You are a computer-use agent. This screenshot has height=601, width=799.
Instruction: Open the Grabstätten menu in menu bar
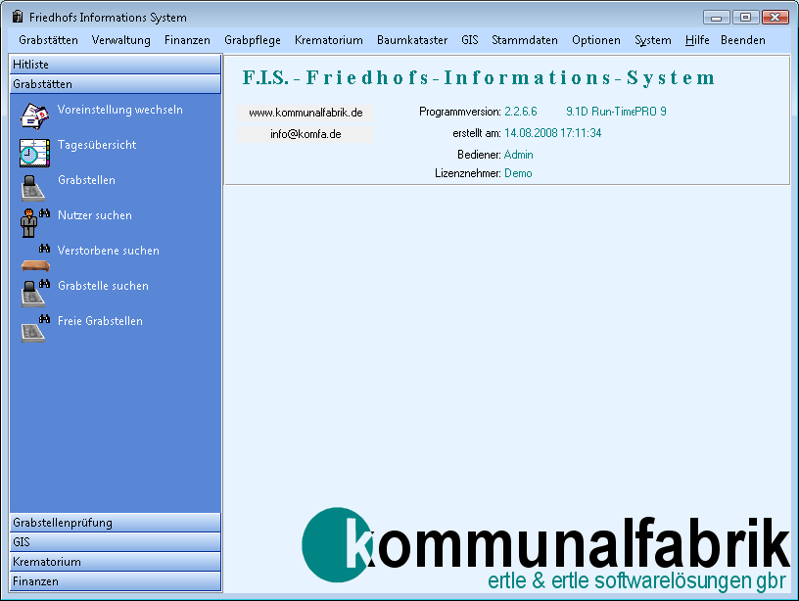(48, 40)
